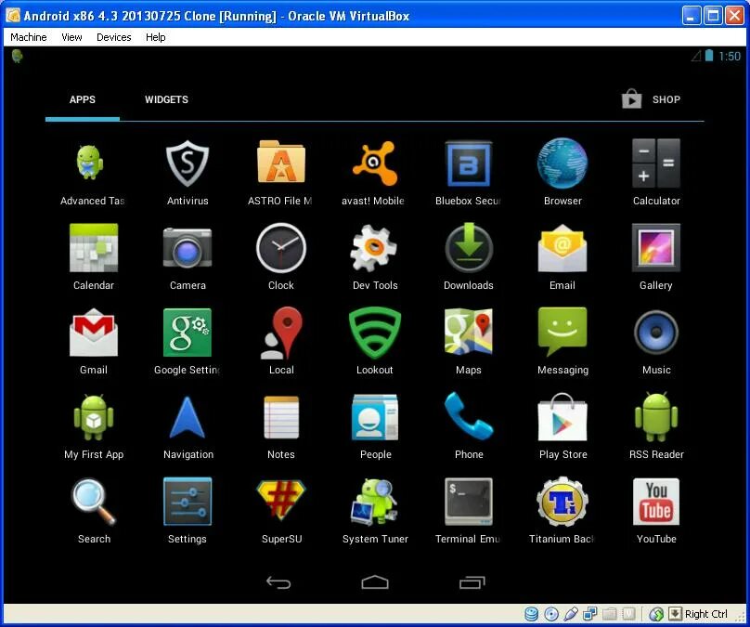Open the System Tuner app
750x627 pixels.
coord(375,502)
